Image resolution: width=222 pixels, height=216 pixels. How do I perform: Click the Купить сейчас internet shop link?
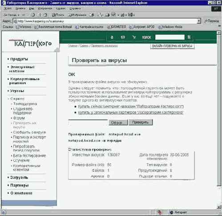[131, 106]
